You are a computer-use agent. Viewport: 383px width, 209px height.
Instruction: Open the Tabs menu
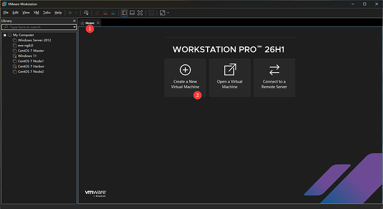click(47, 13)
